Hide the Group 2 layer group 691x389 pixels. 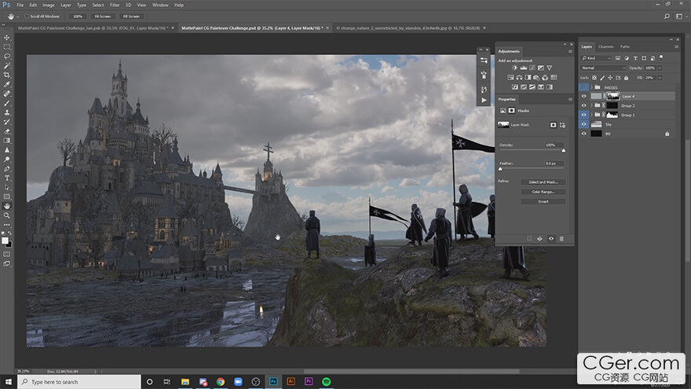584,106
